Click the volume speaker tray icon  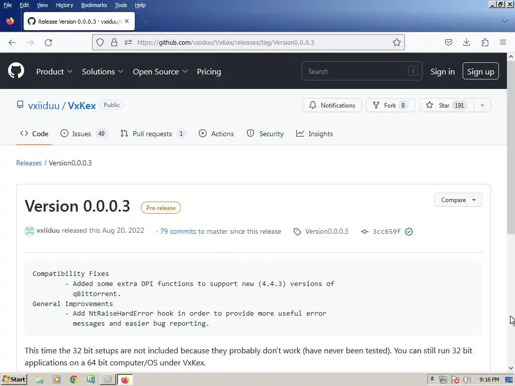[467, 380]
